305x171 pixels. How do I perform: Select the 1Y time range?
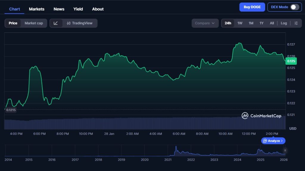click(261, 23)
